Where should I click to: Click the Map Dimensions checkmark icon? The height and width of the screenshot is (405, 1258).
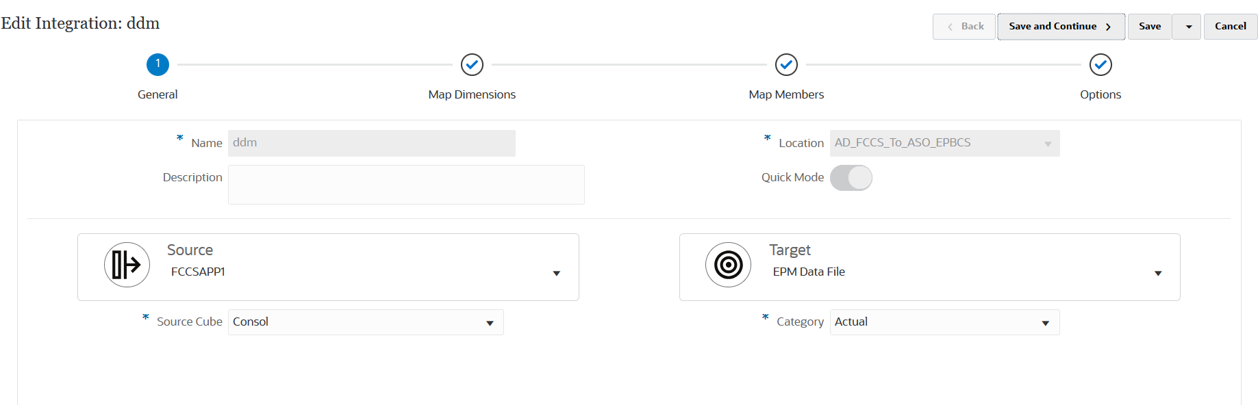472,65
